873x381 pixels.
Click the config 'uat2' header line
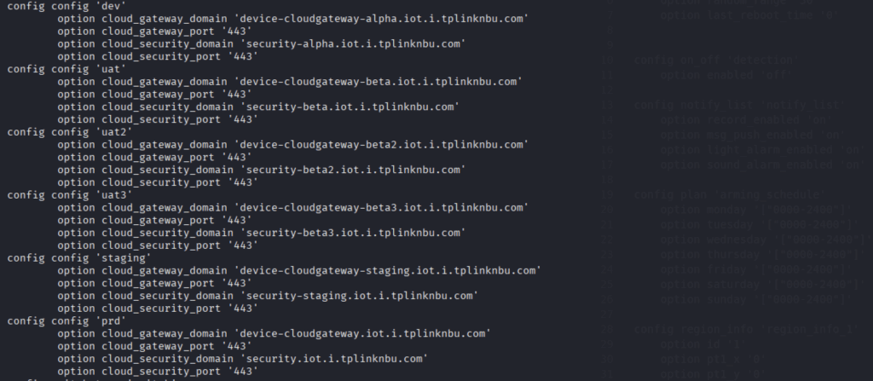point(70,132)
